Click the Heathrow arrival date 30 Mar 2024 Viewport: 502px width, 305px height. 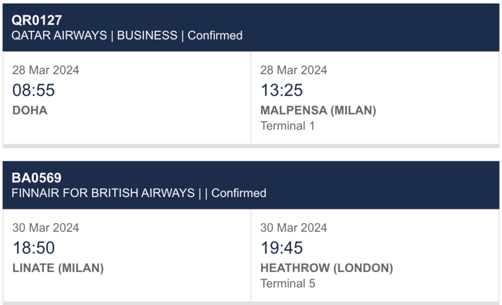[x=294, y=228]
